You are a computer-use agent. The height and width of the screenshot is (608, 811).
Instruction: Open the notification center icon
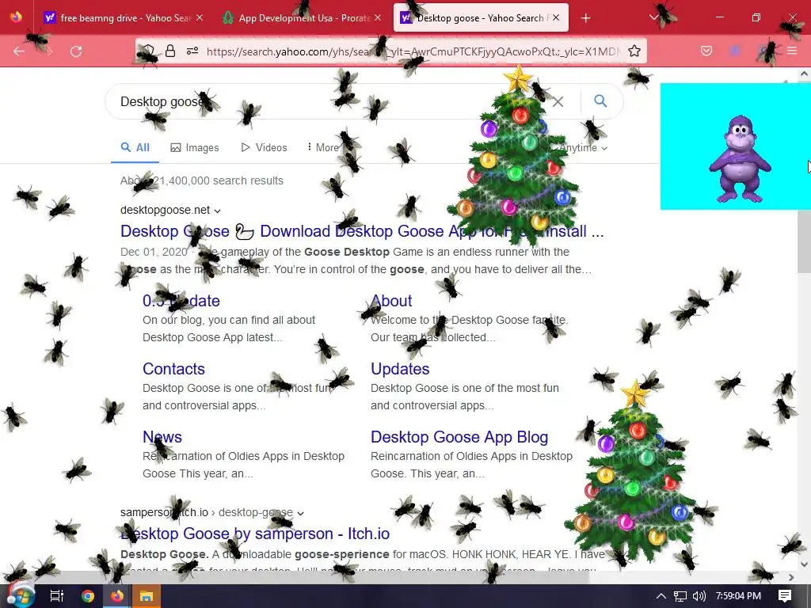click(x=785, y=596)
